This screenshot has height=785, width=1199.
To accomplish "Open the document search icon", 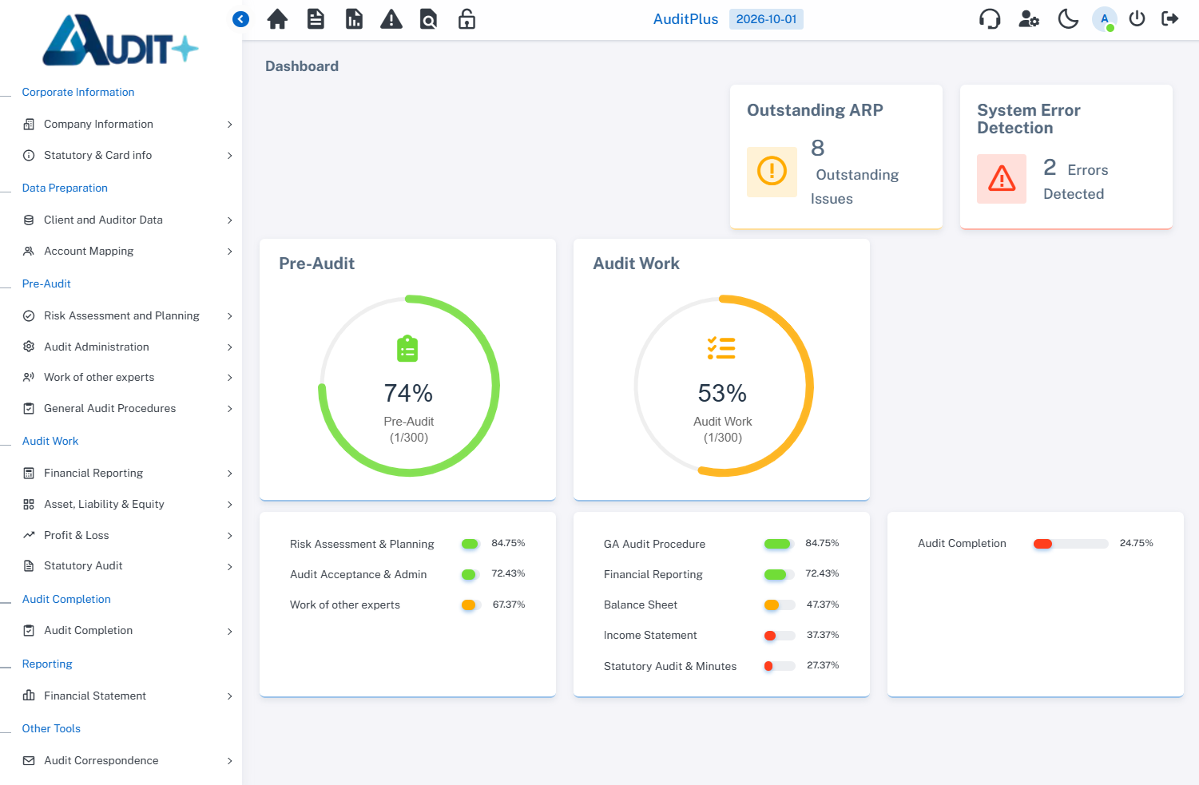I will (428, 18).
